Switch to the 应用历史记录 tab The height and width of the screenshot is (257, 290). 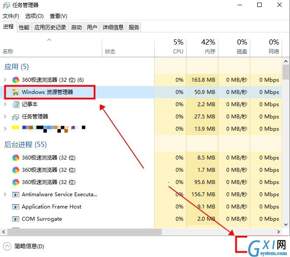[50, 28]
